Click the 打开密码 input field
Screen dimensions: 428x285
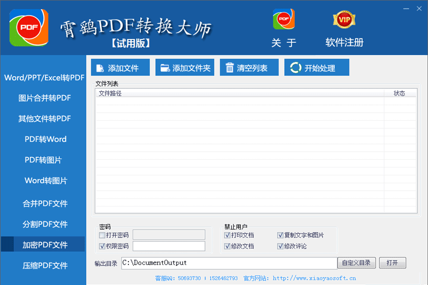(169, 235)
